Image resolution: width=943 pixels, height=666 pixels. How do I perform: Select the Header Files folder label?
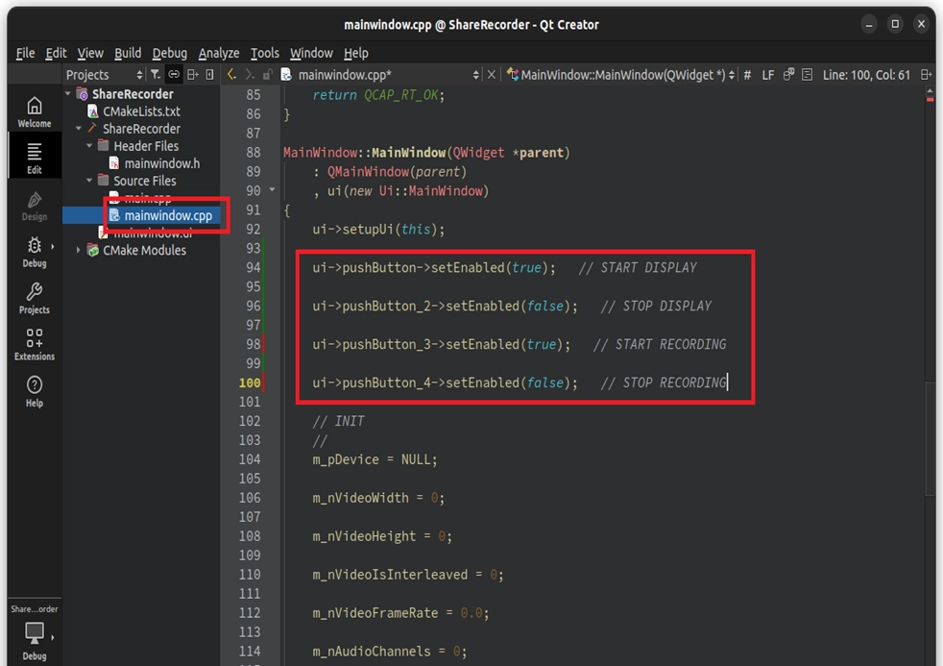[x=146, y=145]
